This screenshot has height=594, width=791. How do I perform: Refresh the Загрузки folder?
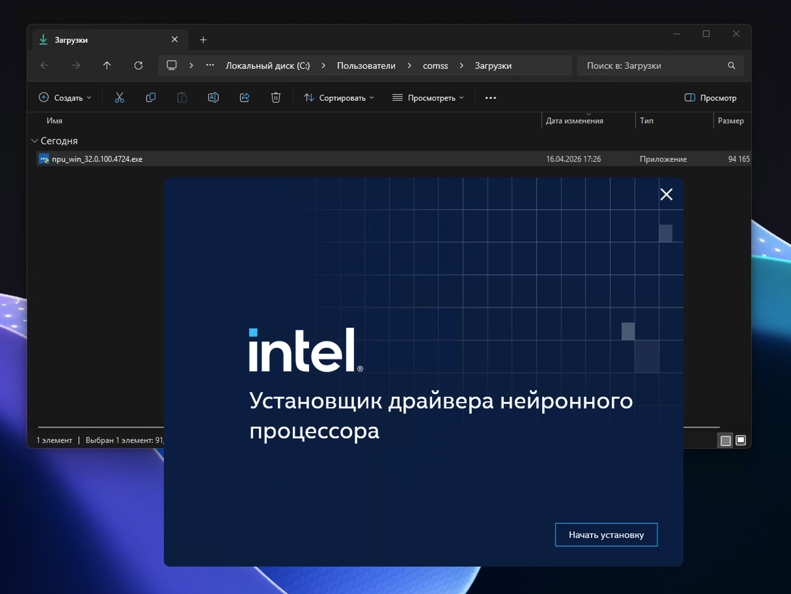click(139, 65)
